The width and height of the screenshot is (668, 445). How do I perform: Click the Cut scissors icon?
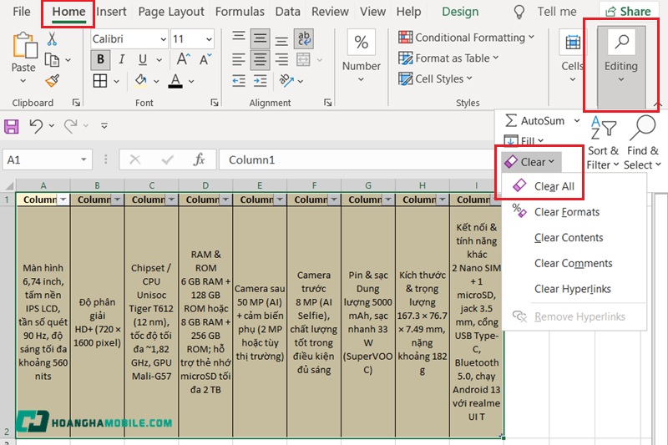coord(52,39)
